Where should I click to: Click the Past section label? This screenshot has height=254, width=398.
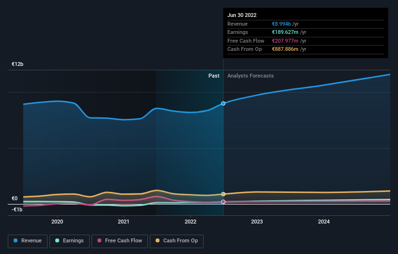(x=214, y=76)
